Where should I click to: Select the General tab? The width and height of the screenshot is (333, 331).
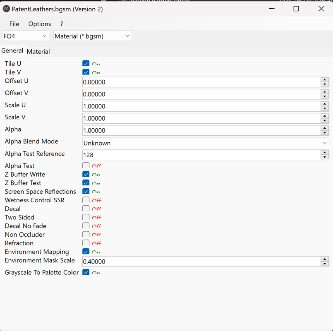pos(12,50)
